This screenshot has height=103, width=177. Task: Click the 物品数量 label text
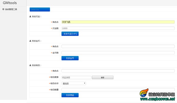tap(54, 90)
